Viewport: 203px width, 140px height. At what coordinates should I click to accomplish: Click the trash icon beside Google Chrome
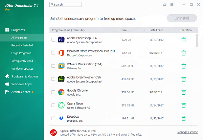pos(183,92)
